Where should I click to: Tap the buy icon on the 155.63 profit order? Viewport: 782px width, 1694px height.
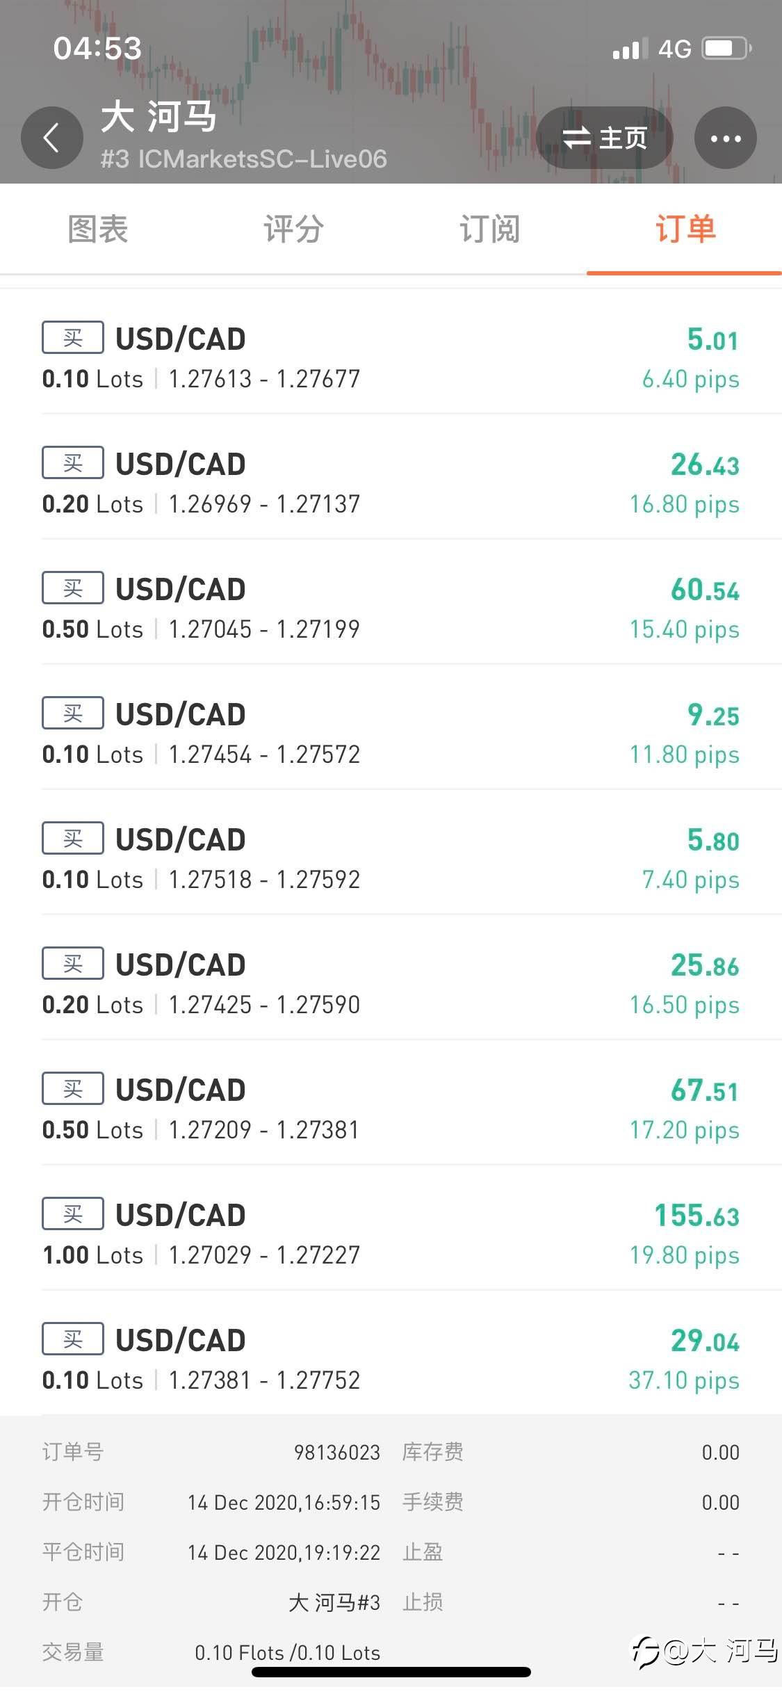pos(73,1214)
